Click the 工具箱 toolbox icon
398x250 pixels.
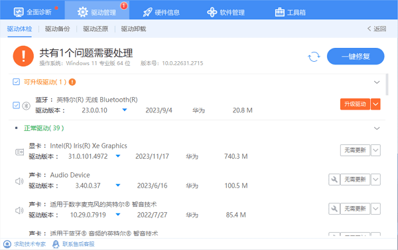pos(279,12)
